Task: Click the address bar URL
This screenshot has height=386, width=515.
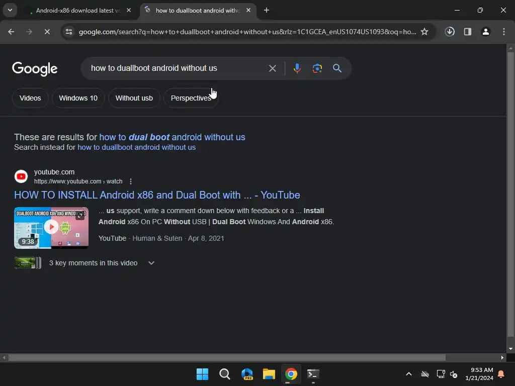Action: pos(247,32)
